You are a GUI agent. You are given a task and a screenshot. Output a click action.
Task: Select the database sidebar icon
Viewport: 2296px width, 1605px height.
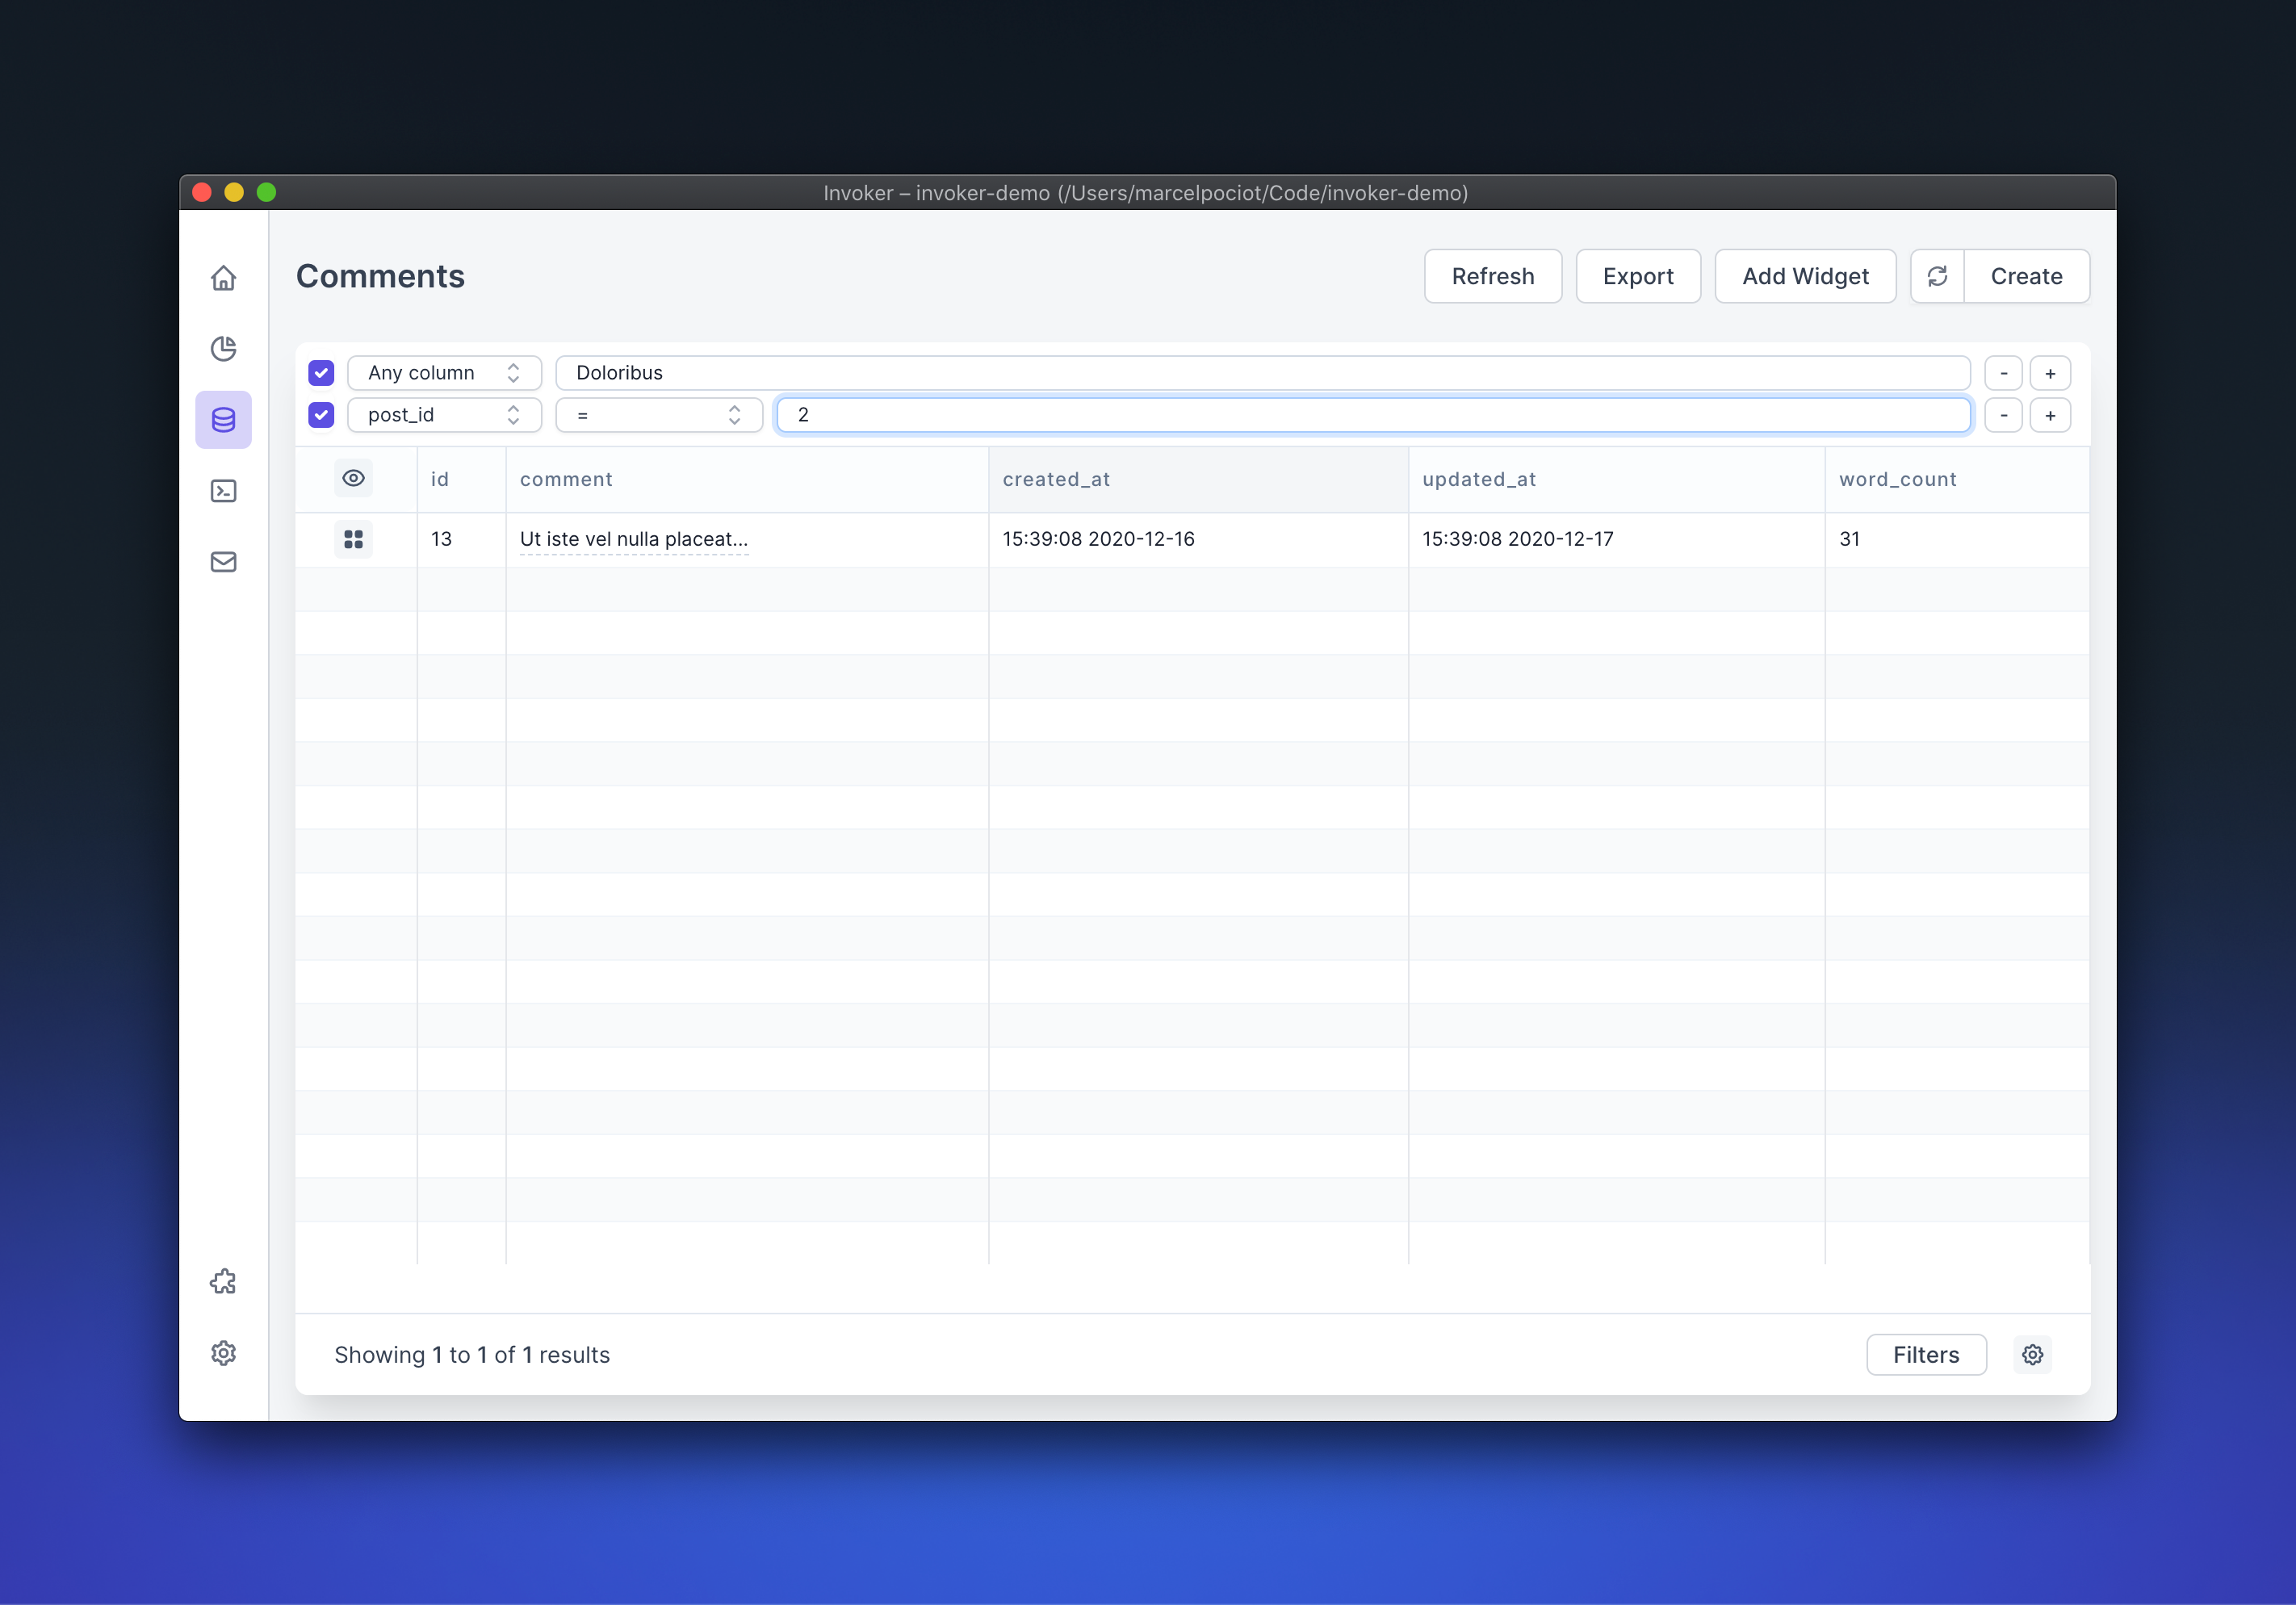223,419
